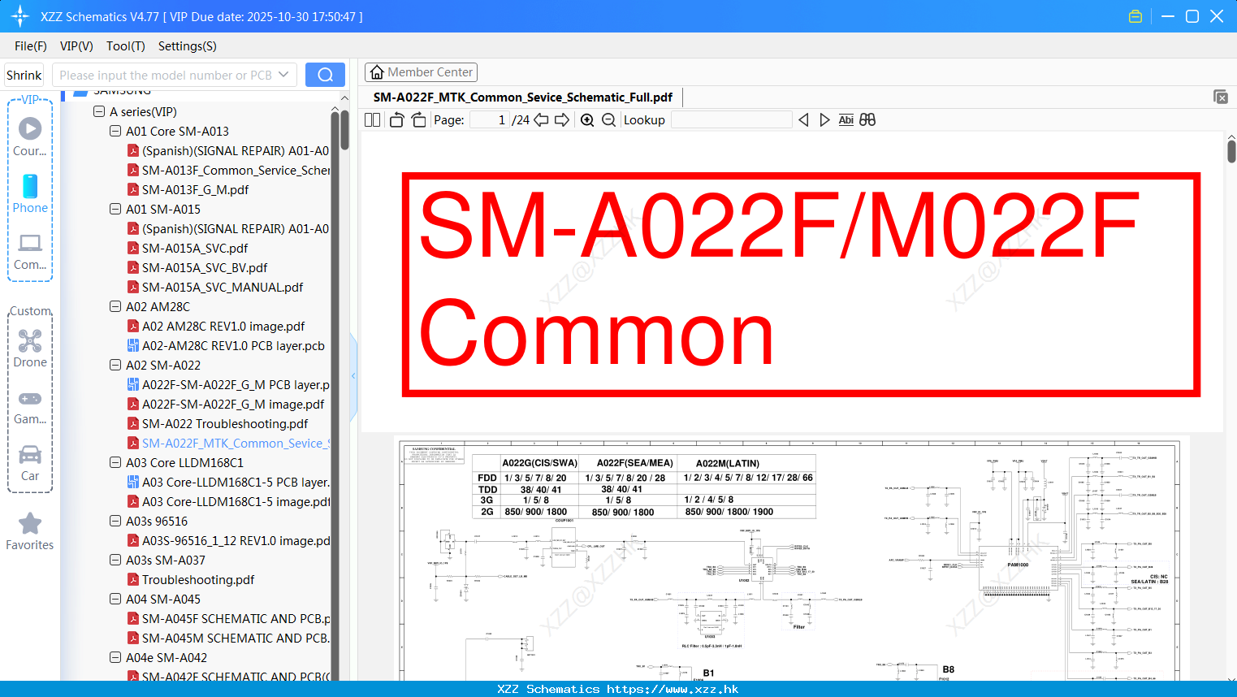The height and width of the screenshot is (697, 1237).
Task: Open the Courses sidebar icon
Action: [x=30, y=137]
